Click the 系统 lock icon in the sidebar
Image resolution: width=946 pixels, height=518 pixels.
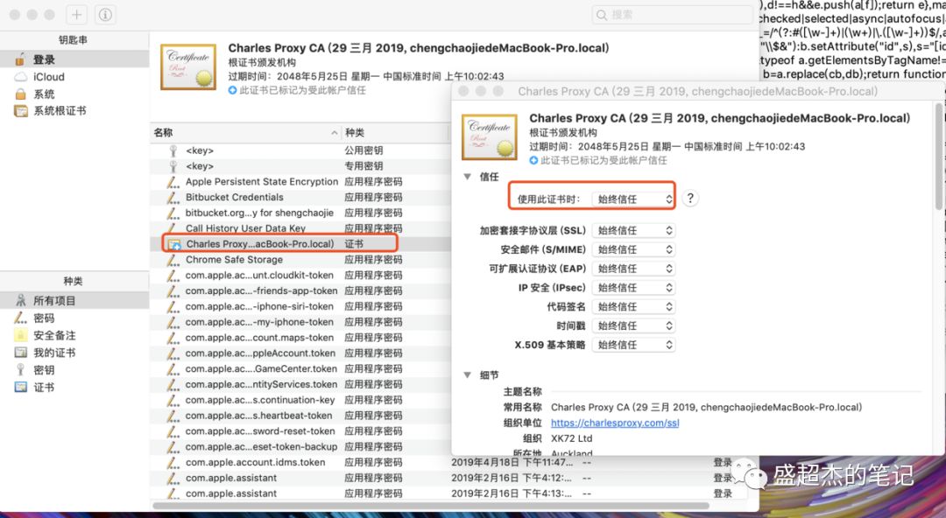click(x=20, y=94)
